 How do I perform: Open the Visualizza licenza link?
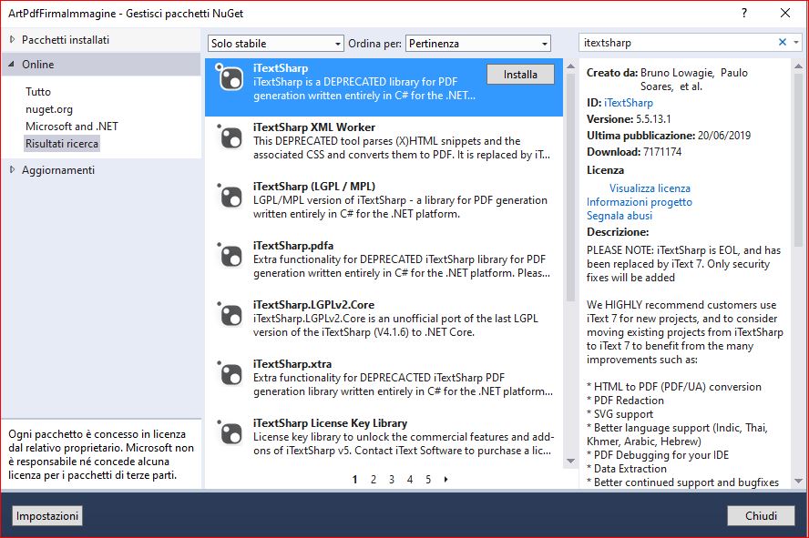[x=650, y=188]
